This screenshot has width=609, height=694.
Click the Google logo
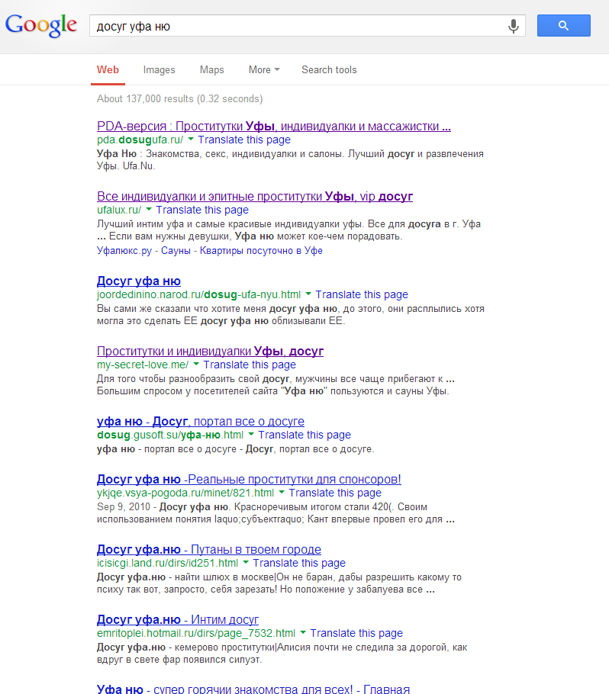pyautogui.click(x=40, y=25)
